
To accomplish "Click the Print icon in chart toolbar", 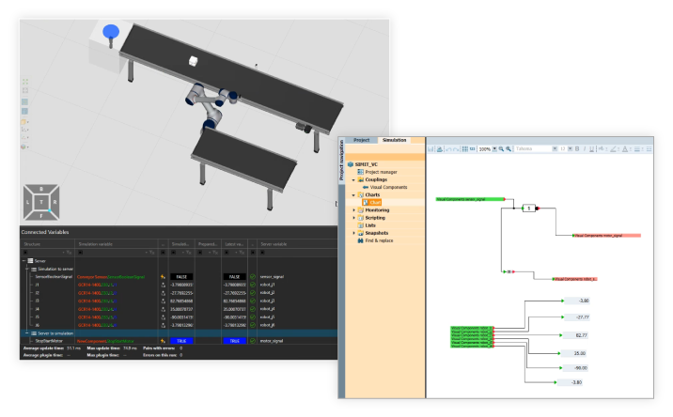I will pos(441,148).
